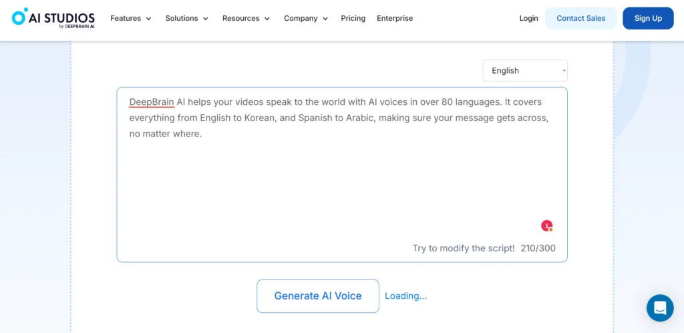
Task: Expand the Resources menu
Action: 246,18
